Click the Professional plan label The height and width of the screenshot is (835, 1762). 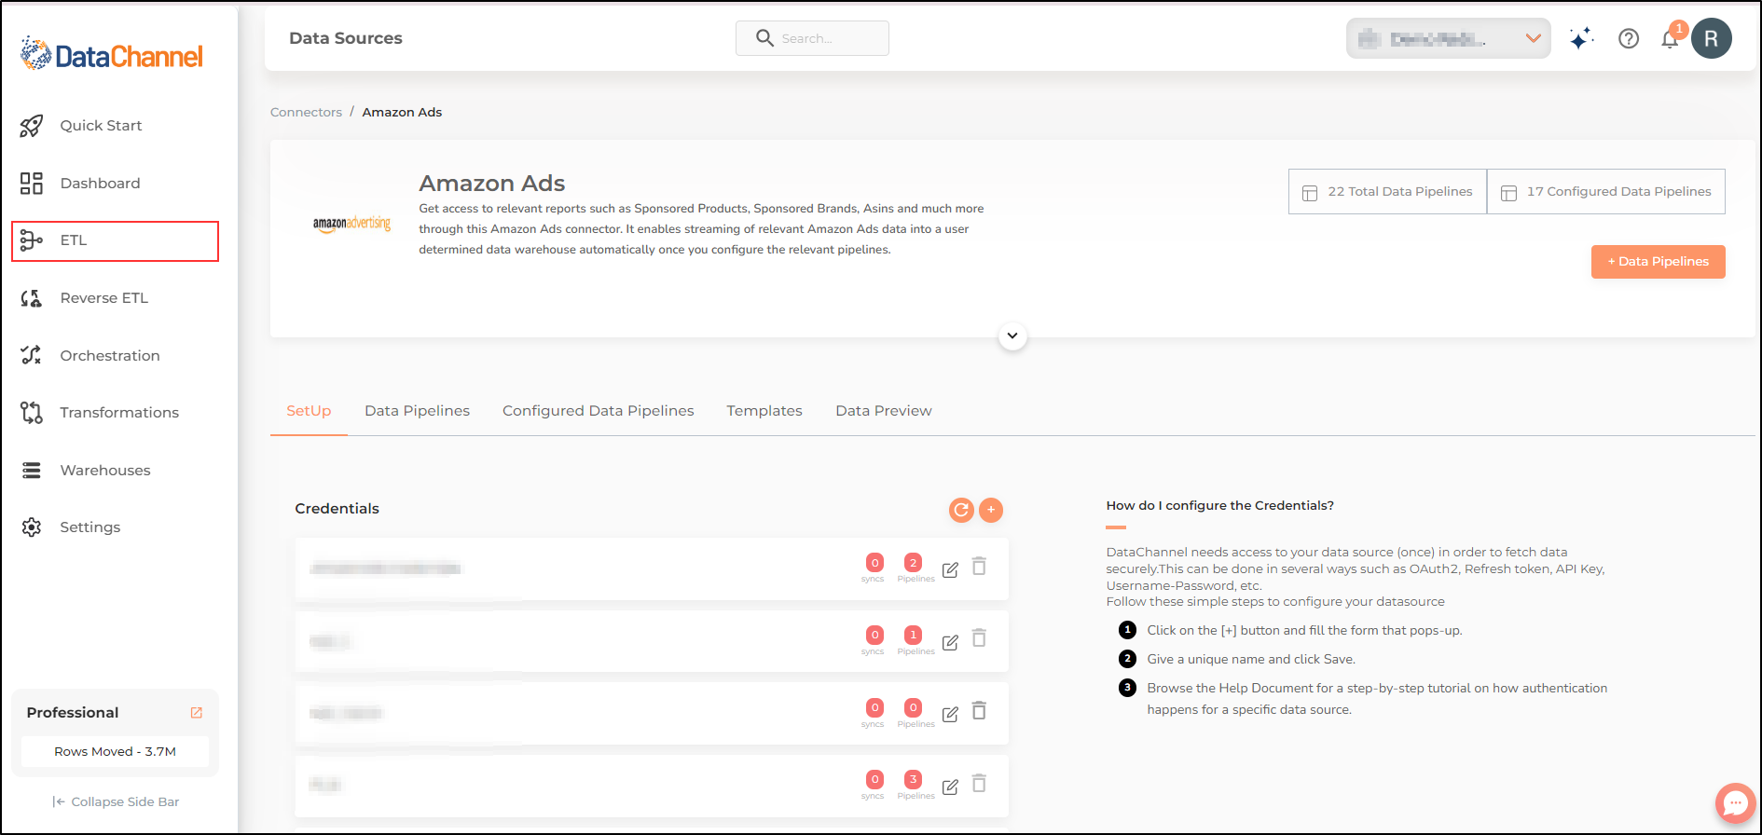click(73, 713)
